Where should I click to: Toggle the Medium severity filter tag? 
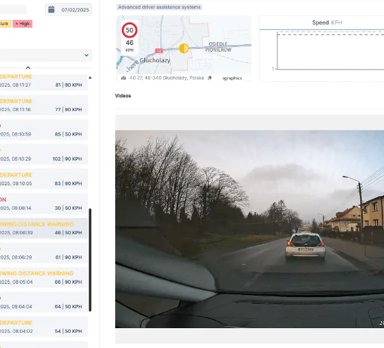click(5, 24)
